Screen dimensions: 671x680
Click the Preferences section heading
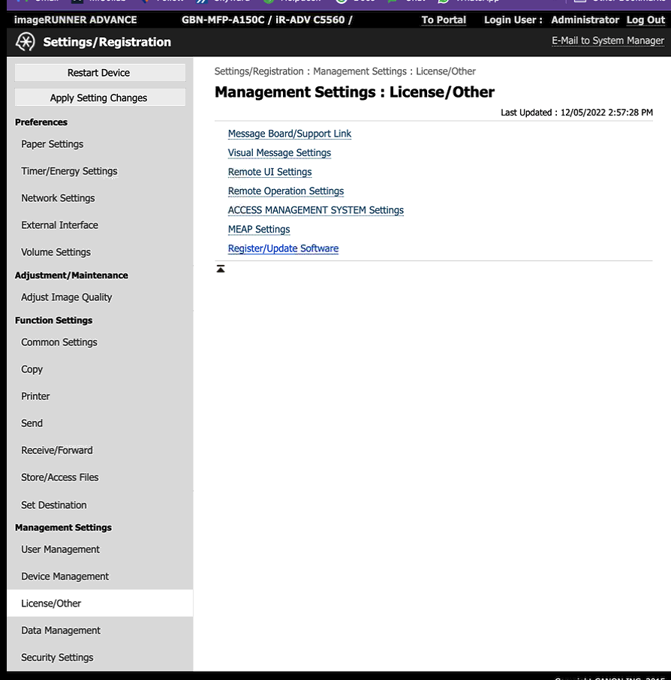click(x=41, y=122)
